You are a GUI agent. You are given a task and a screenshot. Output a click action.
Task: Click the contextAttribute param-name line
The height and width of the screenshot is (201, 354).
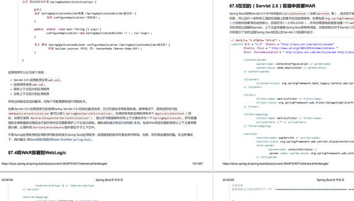pyautogui.click(x=293, y=150)
